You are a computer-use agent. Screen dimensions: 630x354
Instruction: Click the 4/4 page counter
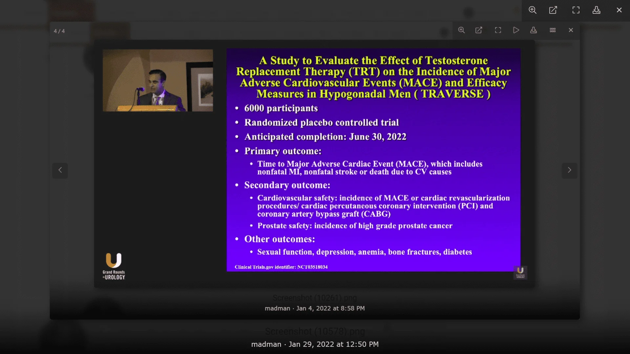[59, 31]
